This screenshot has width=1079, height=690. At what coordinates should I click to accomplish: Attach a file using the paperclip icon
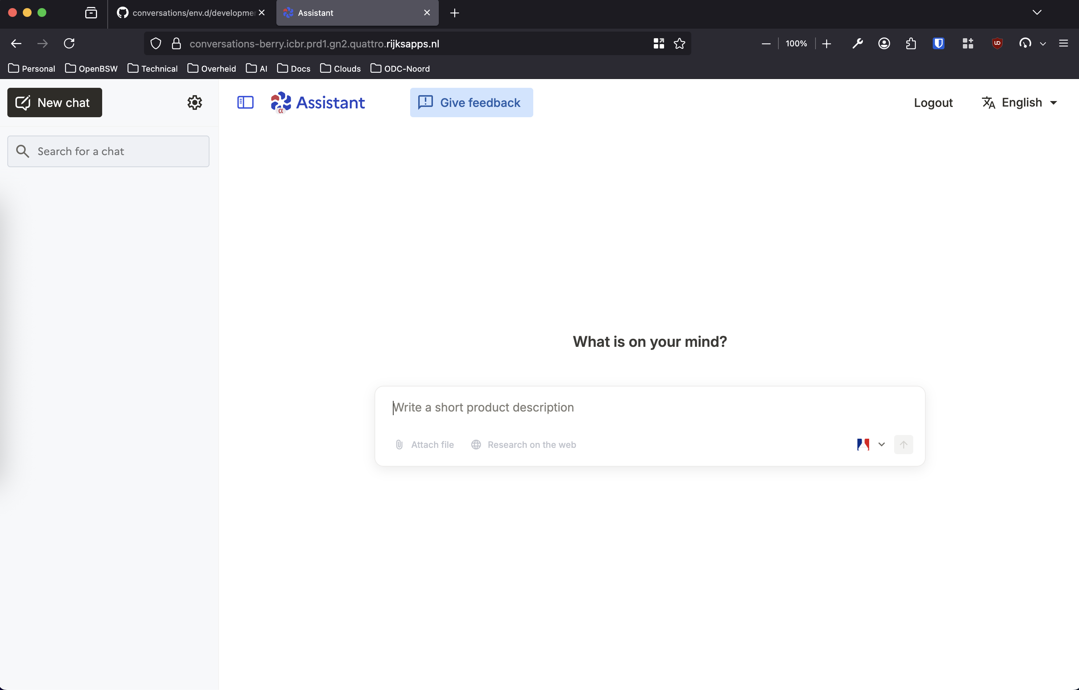[x=399, y=445]
